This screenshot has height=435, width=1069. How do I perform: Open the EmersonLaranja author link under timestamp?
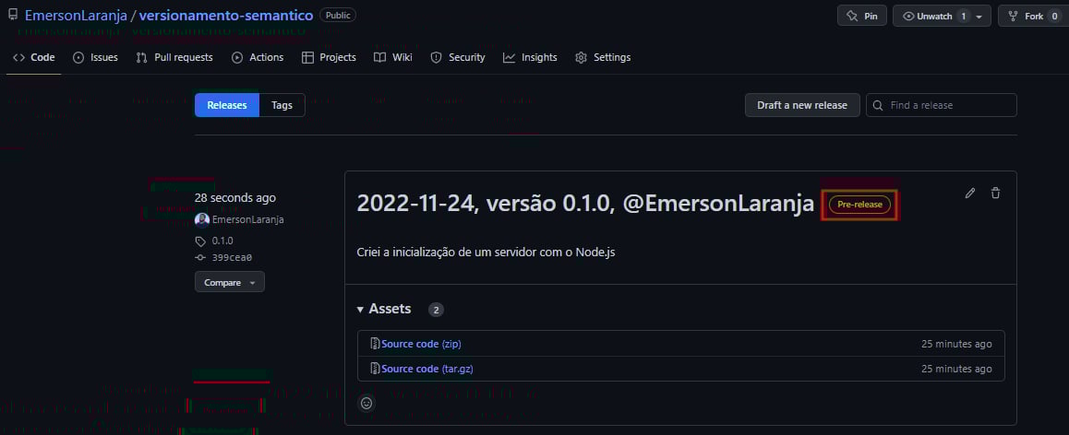[x=248, y=219]
